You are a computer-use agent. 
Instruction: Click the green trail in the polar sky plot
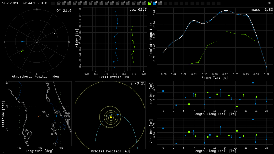point(22,51)
